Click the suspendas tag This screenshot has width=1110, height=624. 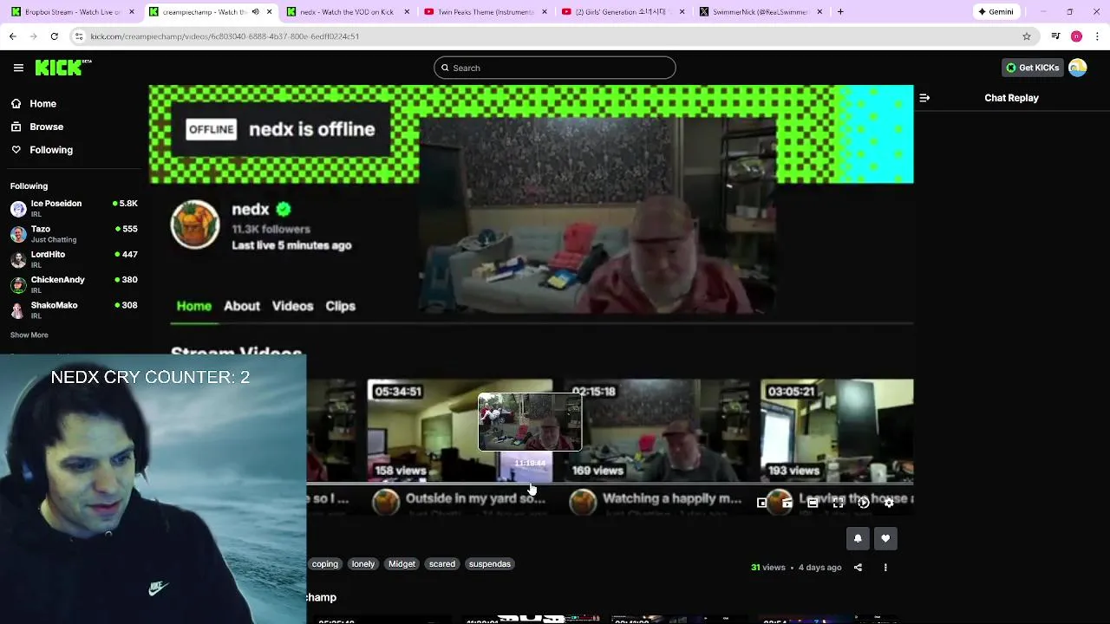490,564
